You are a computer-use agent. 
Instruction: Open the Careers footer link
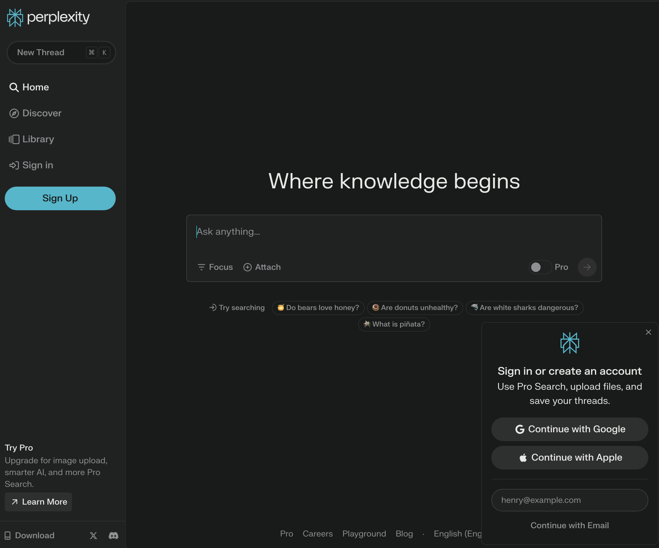pos(318,534)
